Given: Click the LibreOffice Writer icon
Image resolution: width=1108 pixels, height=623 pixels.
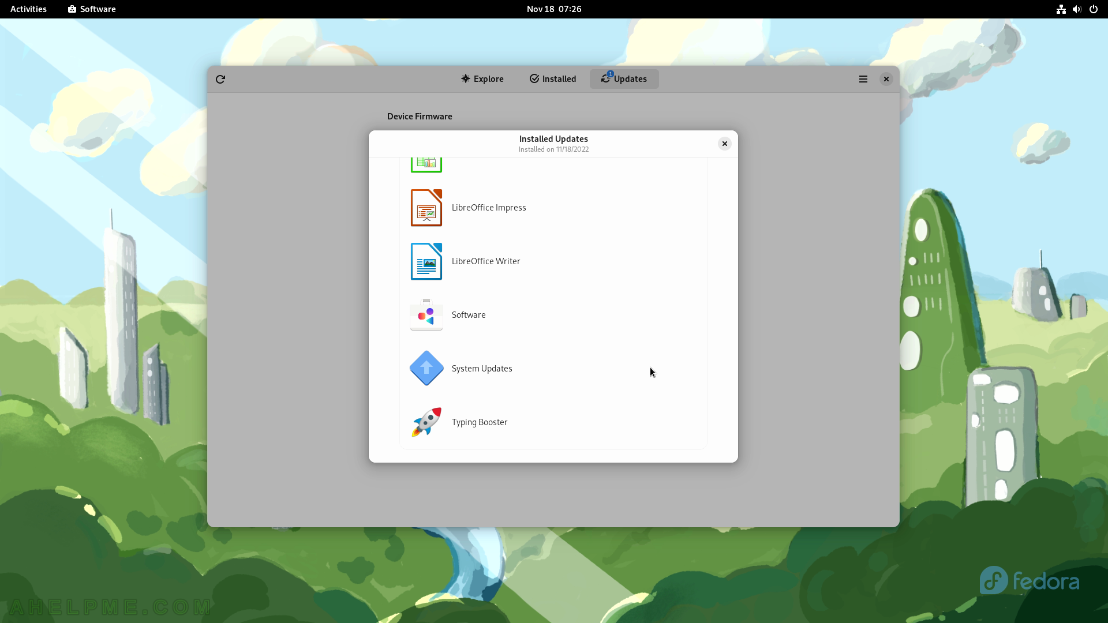Looking at the screenshot, I should pyautogui.click(x=426, y=261).
